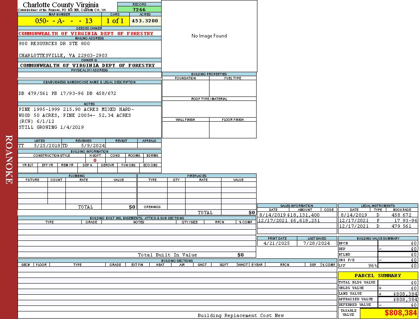Select the 12/17/2021 sale of $6,618,251
Image resolution: width=419 pixels, height=319 pixels.
[x=289, y=221]
